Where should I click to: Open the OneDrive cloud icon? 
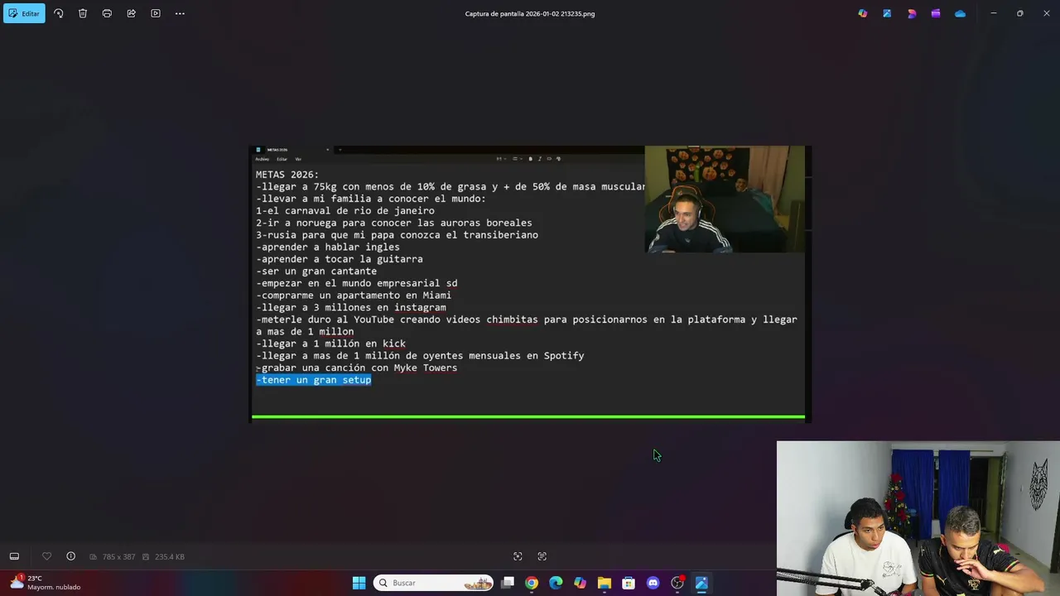pos(960,13)
